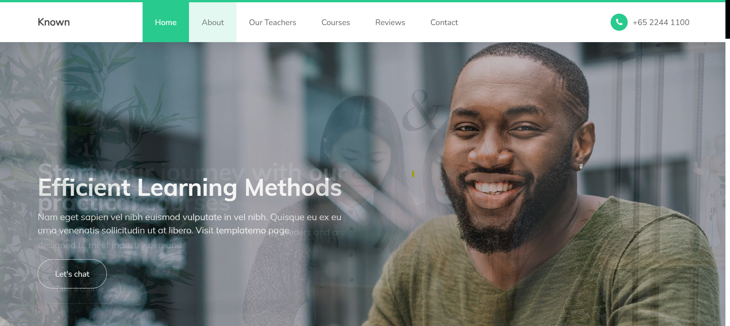Click the Nam eget sapien paragraph text
Image resolution: width=730 pixels, height=326 pixels.
pos(189,224)
